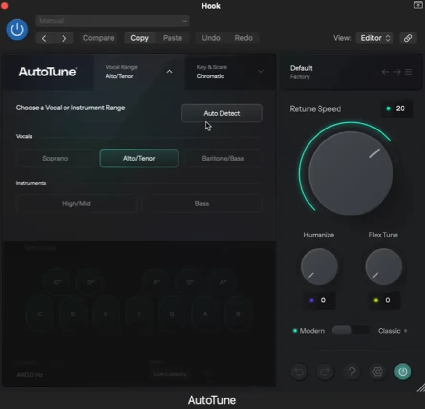The image size is (425, 409).
Task: Select the Baritone/Bass vocal range
Action: tap(223, 159)
